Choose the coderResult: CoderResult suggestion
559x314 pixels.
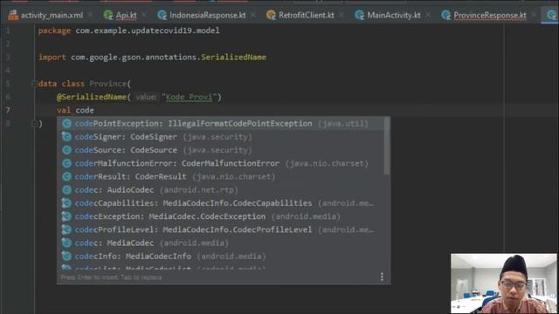pos(220,176)
